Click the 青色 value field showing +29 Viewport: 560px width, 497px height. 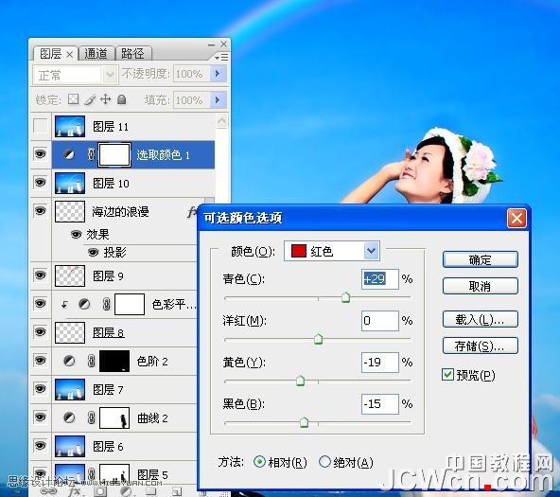380,279
